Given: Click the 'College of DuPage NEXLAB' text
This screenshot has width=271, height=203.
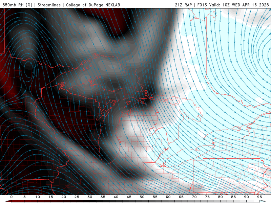Looking at the screenshot, I should pos(93,5).
